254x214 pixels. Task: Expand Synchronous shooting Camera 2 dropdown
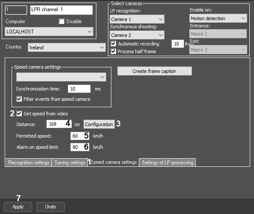pos(137,35)
